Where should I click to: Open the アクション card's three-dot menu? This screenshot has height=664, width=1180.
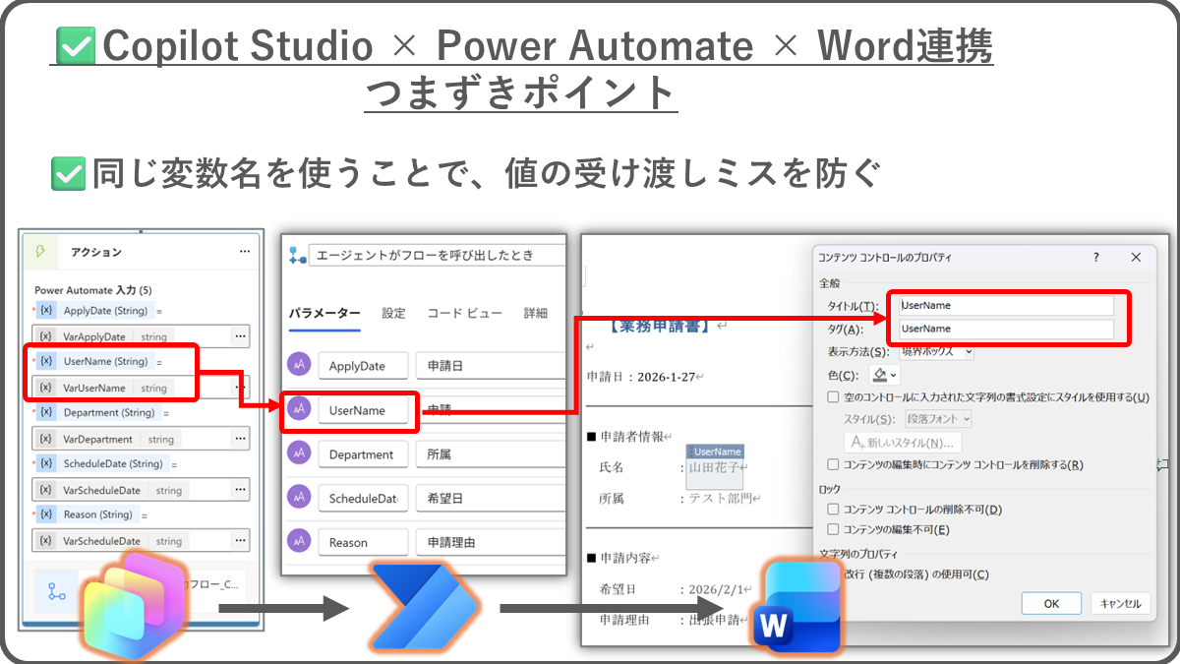point(244,252)
